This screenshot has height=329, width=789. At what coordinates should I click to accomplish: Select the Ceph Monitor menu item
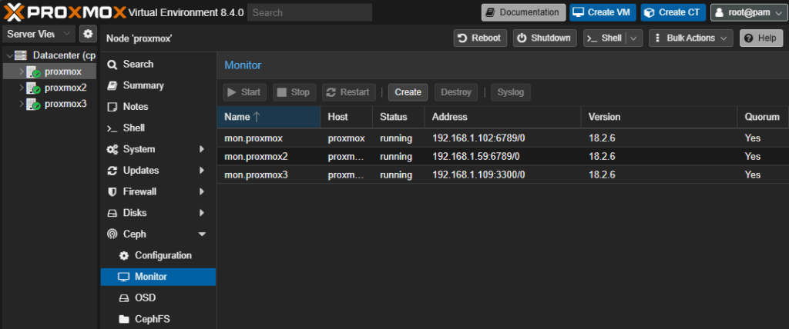click(x=158, y=277)
